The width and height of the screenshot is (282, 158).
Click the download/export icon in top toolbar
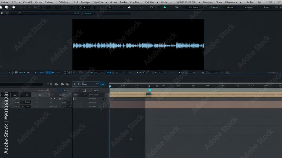point(142,7)
